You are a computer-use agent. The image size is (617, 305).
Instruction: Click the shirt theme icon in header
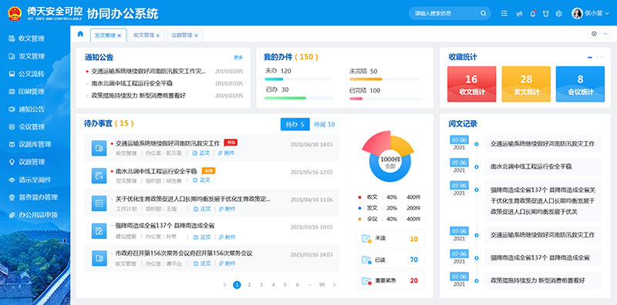tap(546, 13)
